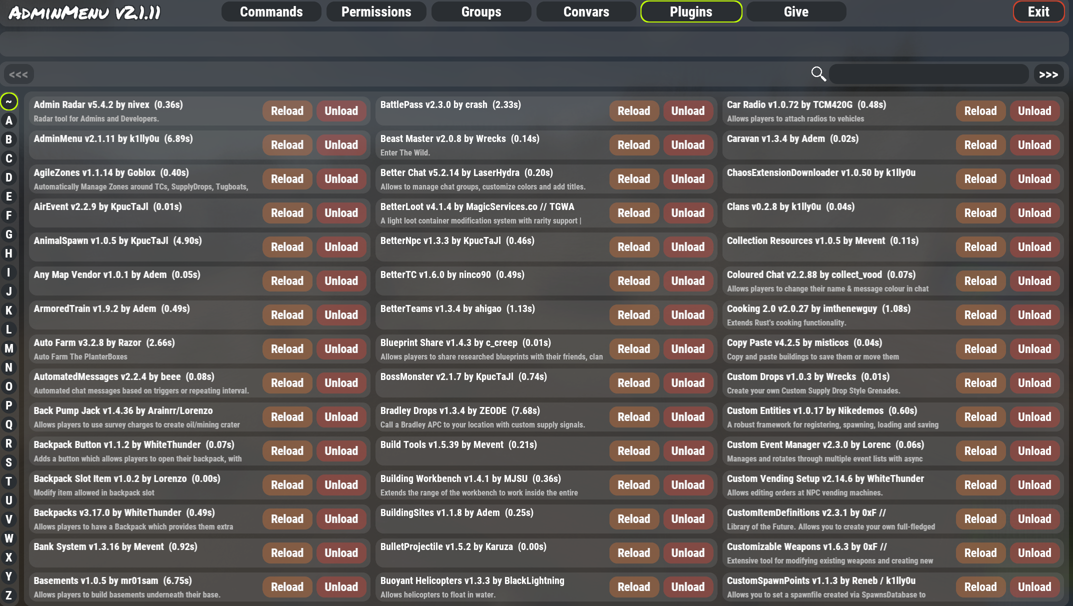Viewport: 1073px width, 606px height.
Task: Click the search magnifier icon
Action: point(818,74)
